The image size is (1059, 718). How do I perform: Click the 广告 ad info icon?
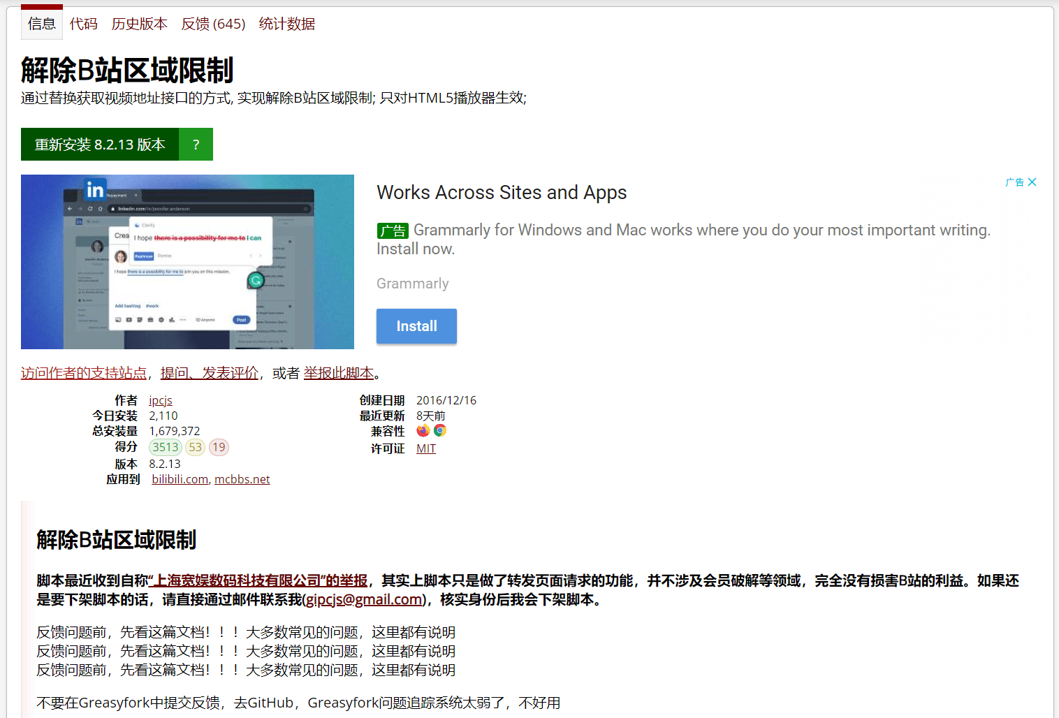(x=1014, y=182)
